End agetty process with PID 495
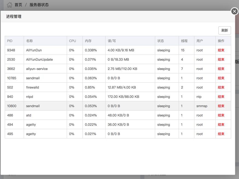The width and height of the screenshot is (239, 179). pyautogui.click(x=221, y=134)
